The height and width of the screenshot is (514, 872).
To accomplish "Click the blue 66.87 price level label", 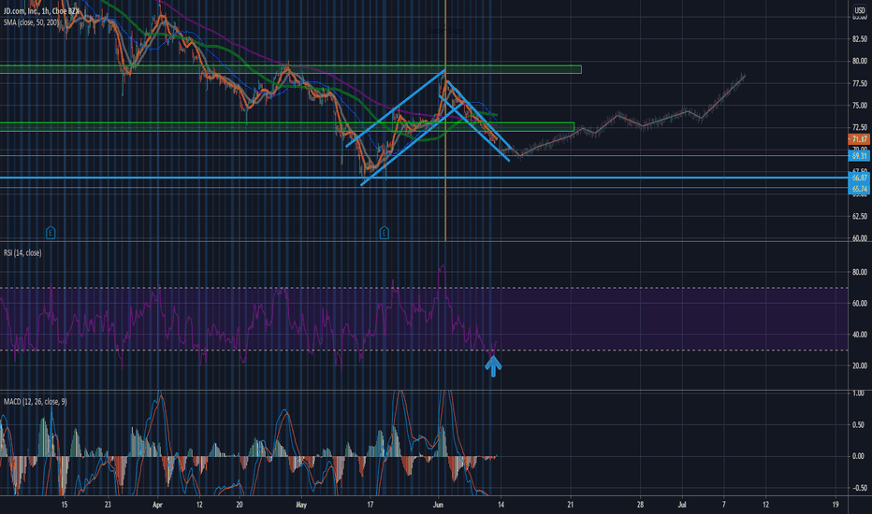I will [x=859, y=178].
